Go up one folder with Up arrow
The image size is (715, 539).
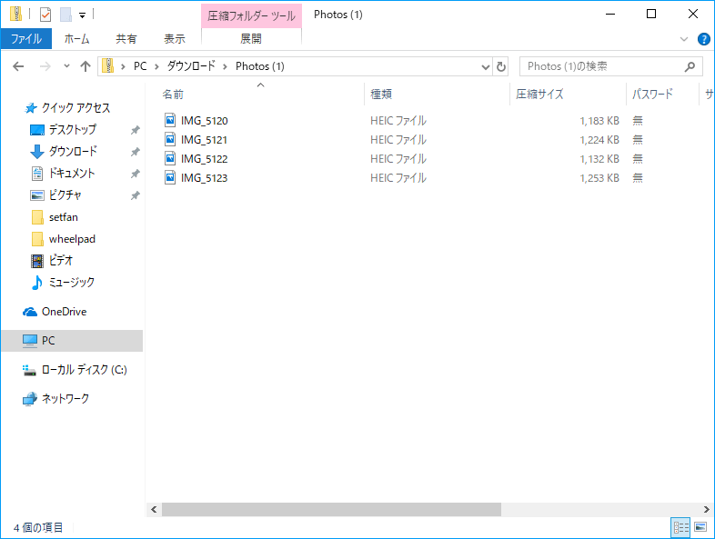86,66
